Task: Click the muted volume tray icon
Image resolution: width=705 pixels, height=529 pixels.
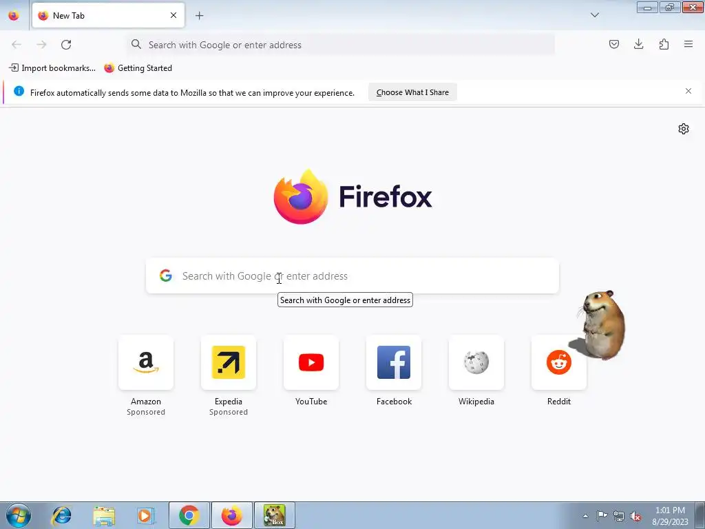Action: click(635, 516)
